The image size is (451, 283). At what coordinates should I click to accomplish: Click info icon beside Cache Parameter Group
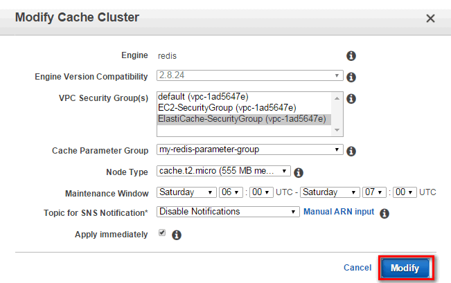pyautogui.click(x=351, y=151)
